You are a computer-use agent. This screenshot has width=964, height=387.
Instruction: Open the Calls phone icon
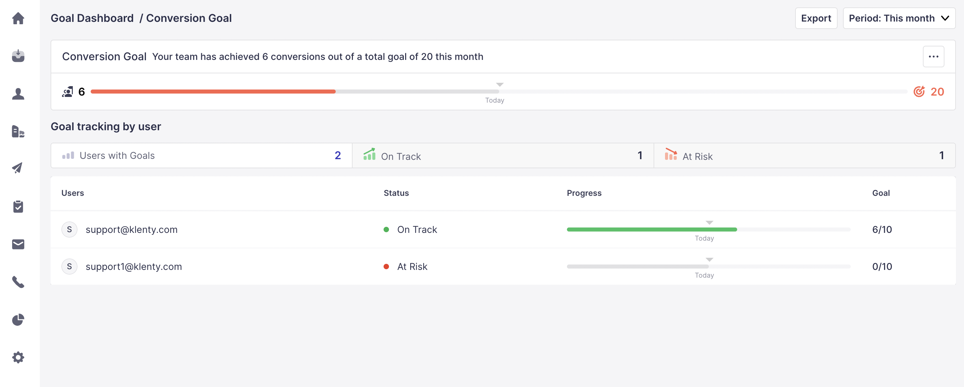[x=18, y=282]
